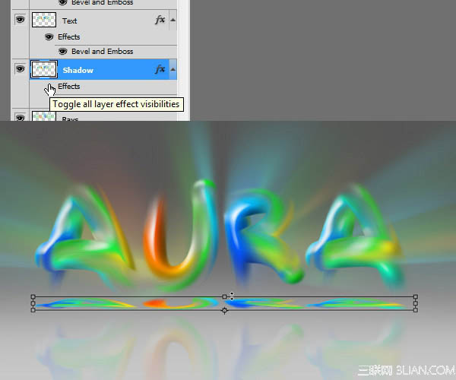Viewport: 456px width, 380px height.
Task: Click the top-right transform handle
Action: point(415,296)
